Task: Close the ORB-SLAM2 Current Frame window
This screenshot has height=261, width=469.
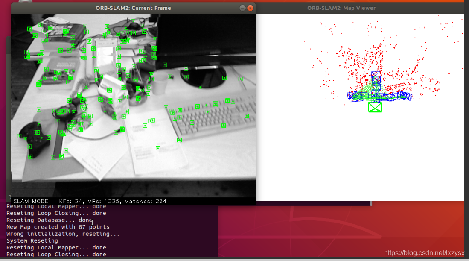Action: [x=251, y=8]
